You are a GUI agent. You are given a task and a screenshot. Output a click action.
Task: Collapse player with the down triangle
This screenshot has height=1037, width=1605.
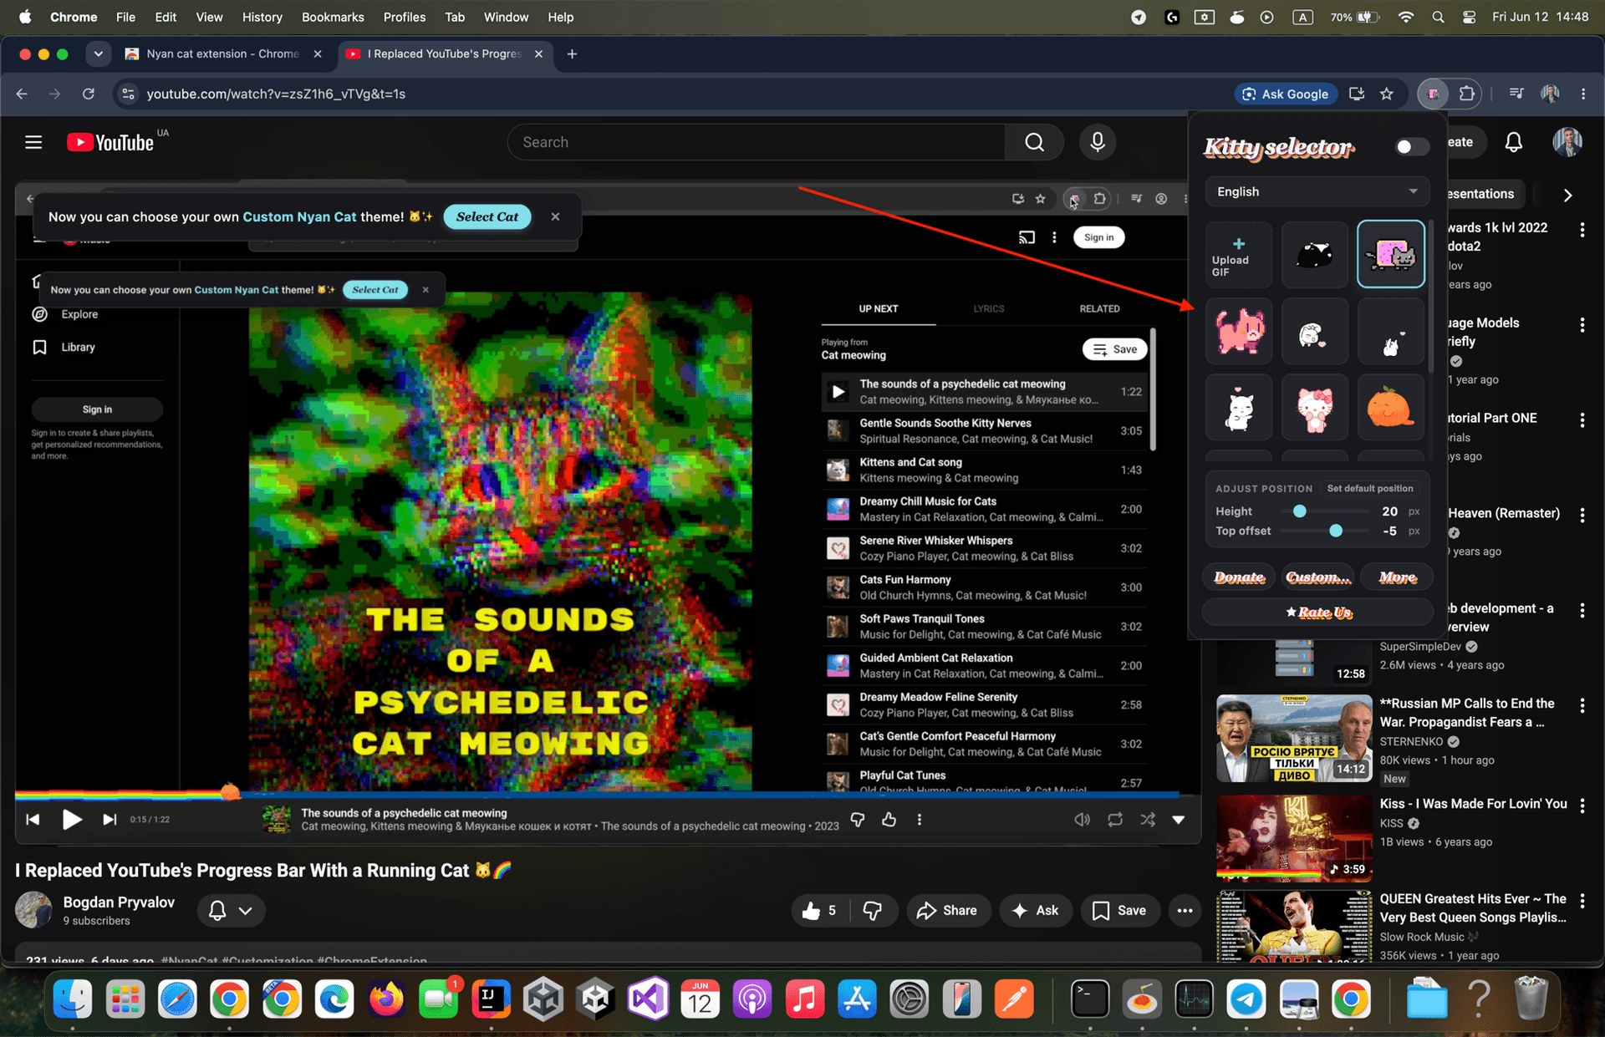pyautogui.click(x=1179, y=820)
